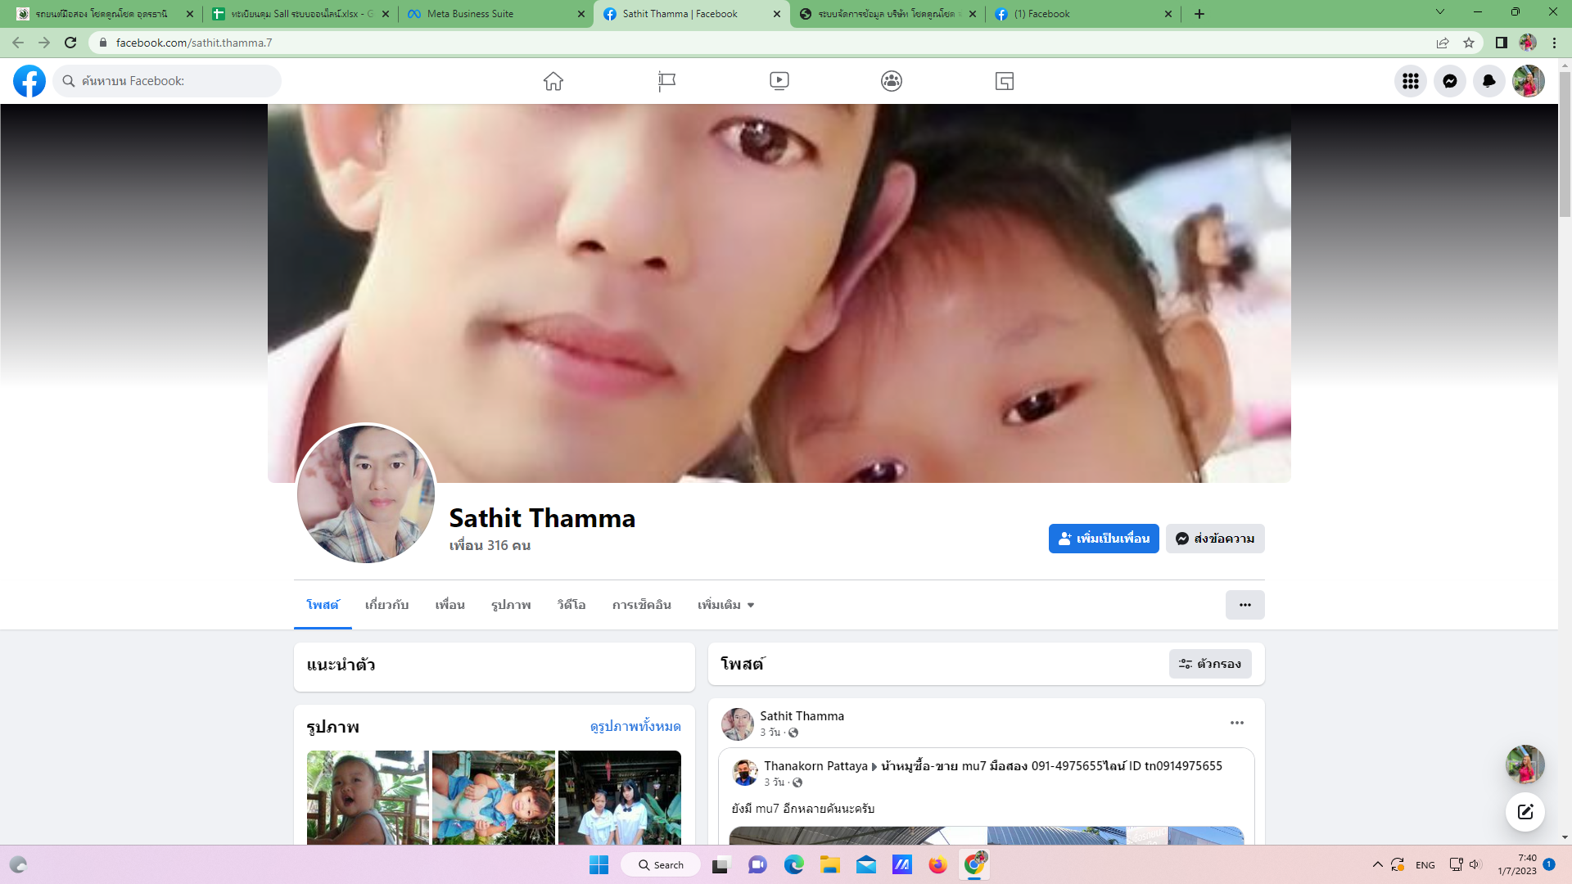The image size is (1572, 884).
Task: Switch to the รูปภาพ tab
Action: click(511, 605)
